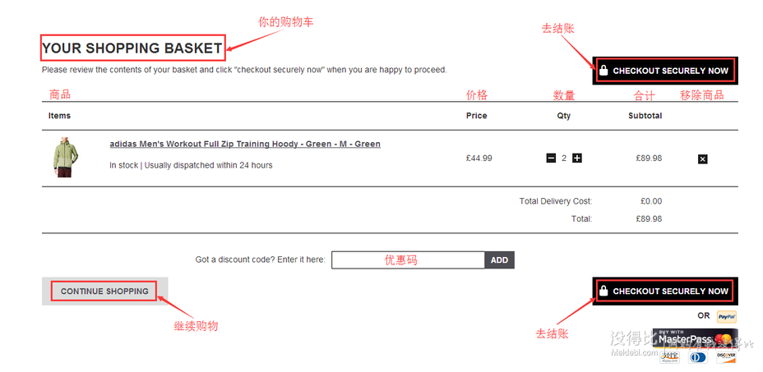Click the quantity value 2
763x372 pixels.
pos(564,158)
